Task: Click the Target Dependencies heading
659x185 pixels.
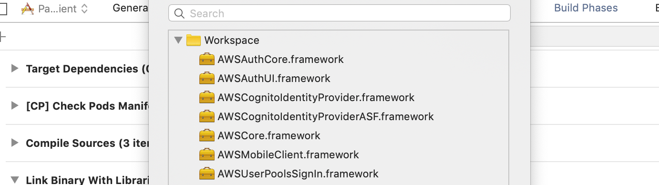Action: [x=87, y=69]
